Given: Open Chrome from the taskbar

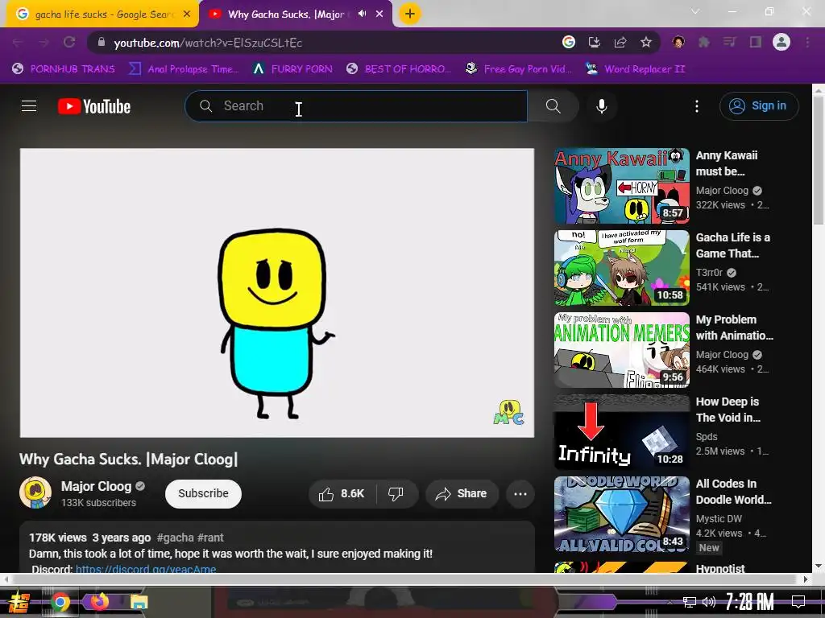Looking at the screenshot, I should (x=60, y=602).
